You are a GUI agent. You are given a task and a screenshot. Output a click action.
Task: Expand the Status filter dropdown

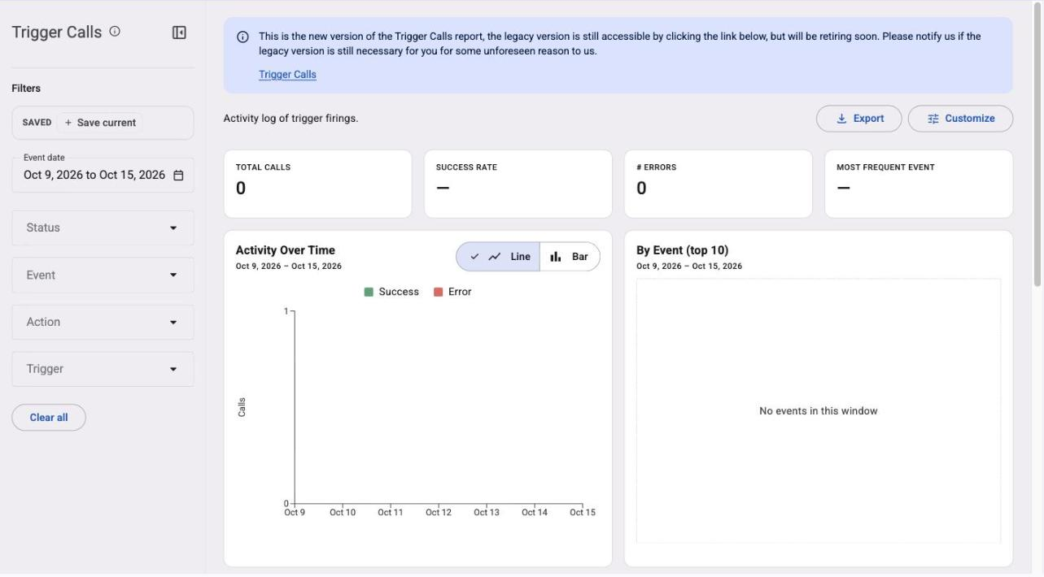103,228
